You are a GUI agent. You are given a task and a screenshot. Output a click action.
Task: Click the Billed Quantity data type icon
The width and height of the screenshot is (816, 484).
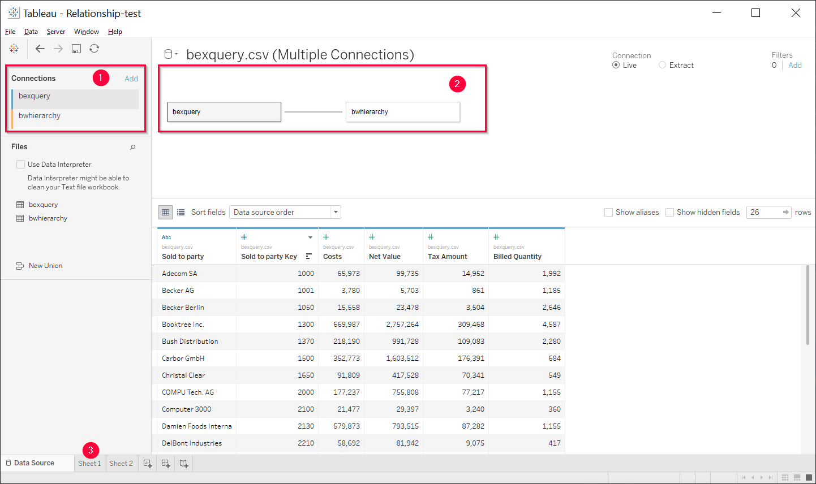click(x=496, y=237)
